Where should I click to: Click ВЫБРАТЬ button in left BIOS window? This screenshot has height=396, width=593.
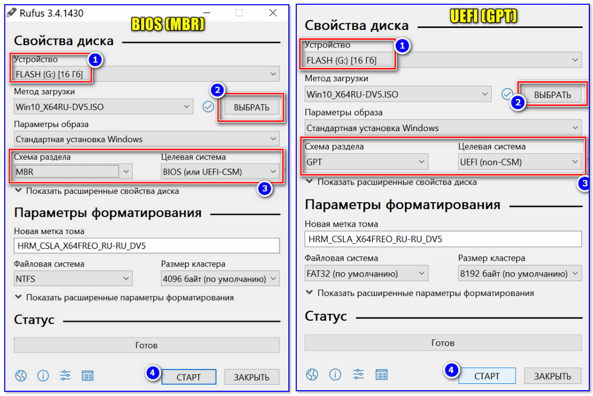point(251,107)
